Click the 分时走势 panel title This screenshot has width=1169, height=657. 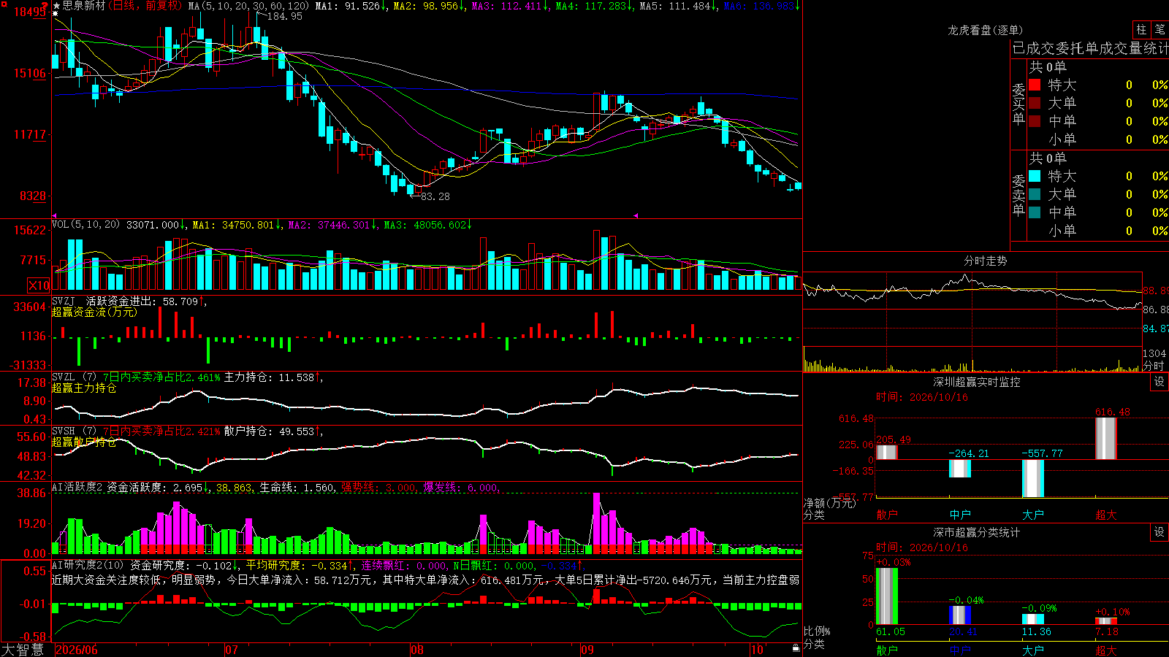[986, 261]
